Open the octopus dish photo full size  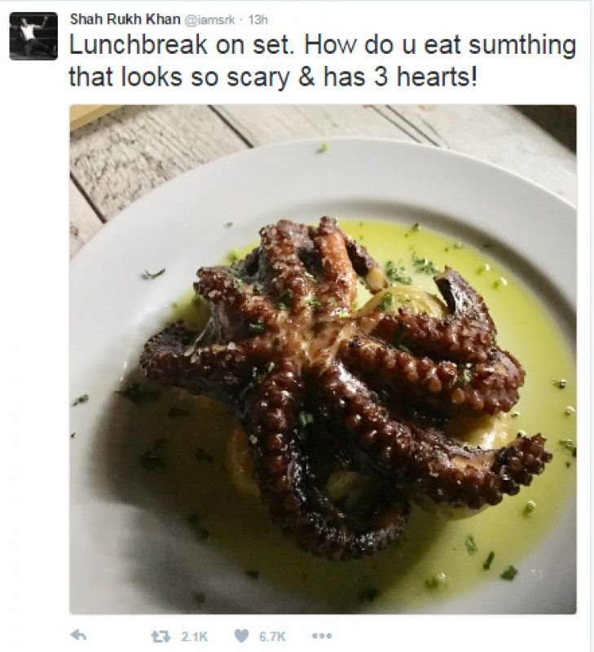click(x=323, y=359)
